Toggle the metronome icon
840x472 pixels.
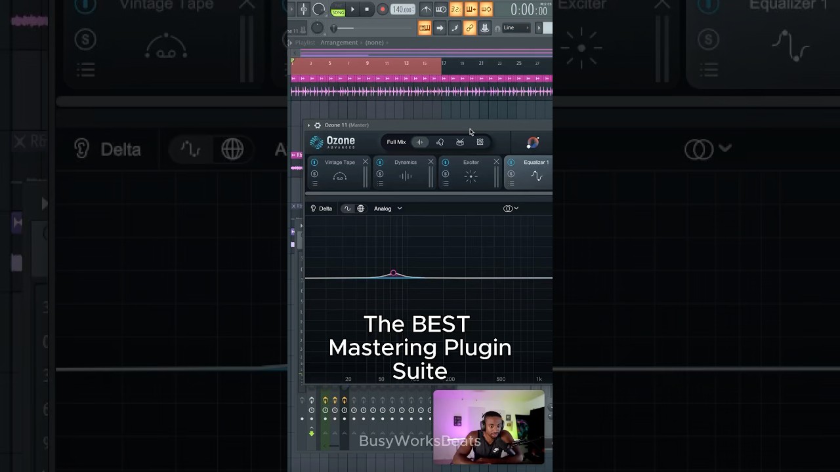pyautogui.click(x=426, y=9)
